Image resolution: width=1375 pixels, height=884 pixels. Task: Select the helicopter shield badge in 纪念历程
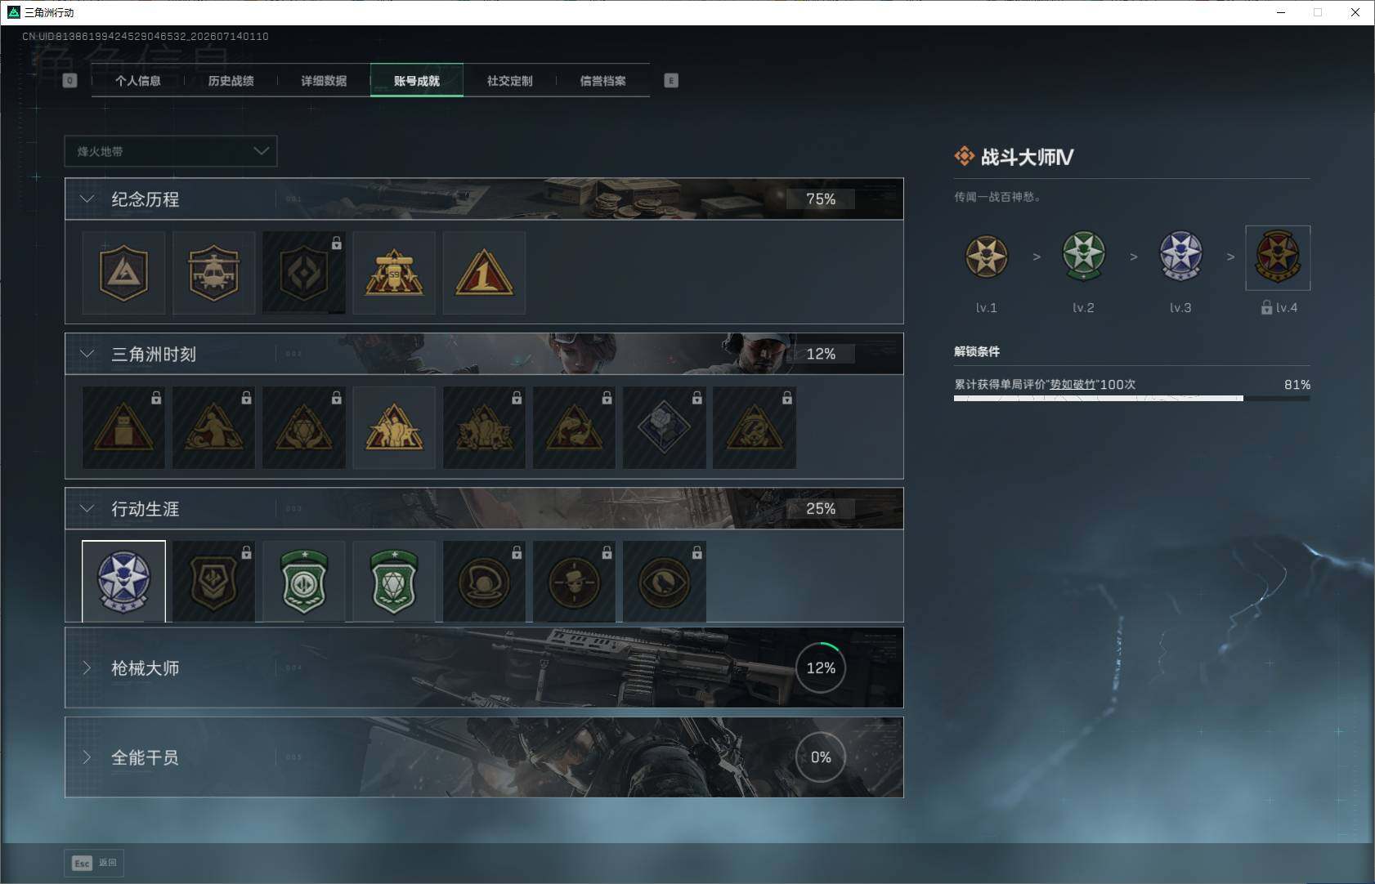pyautogui.click(x=213, y=273)
